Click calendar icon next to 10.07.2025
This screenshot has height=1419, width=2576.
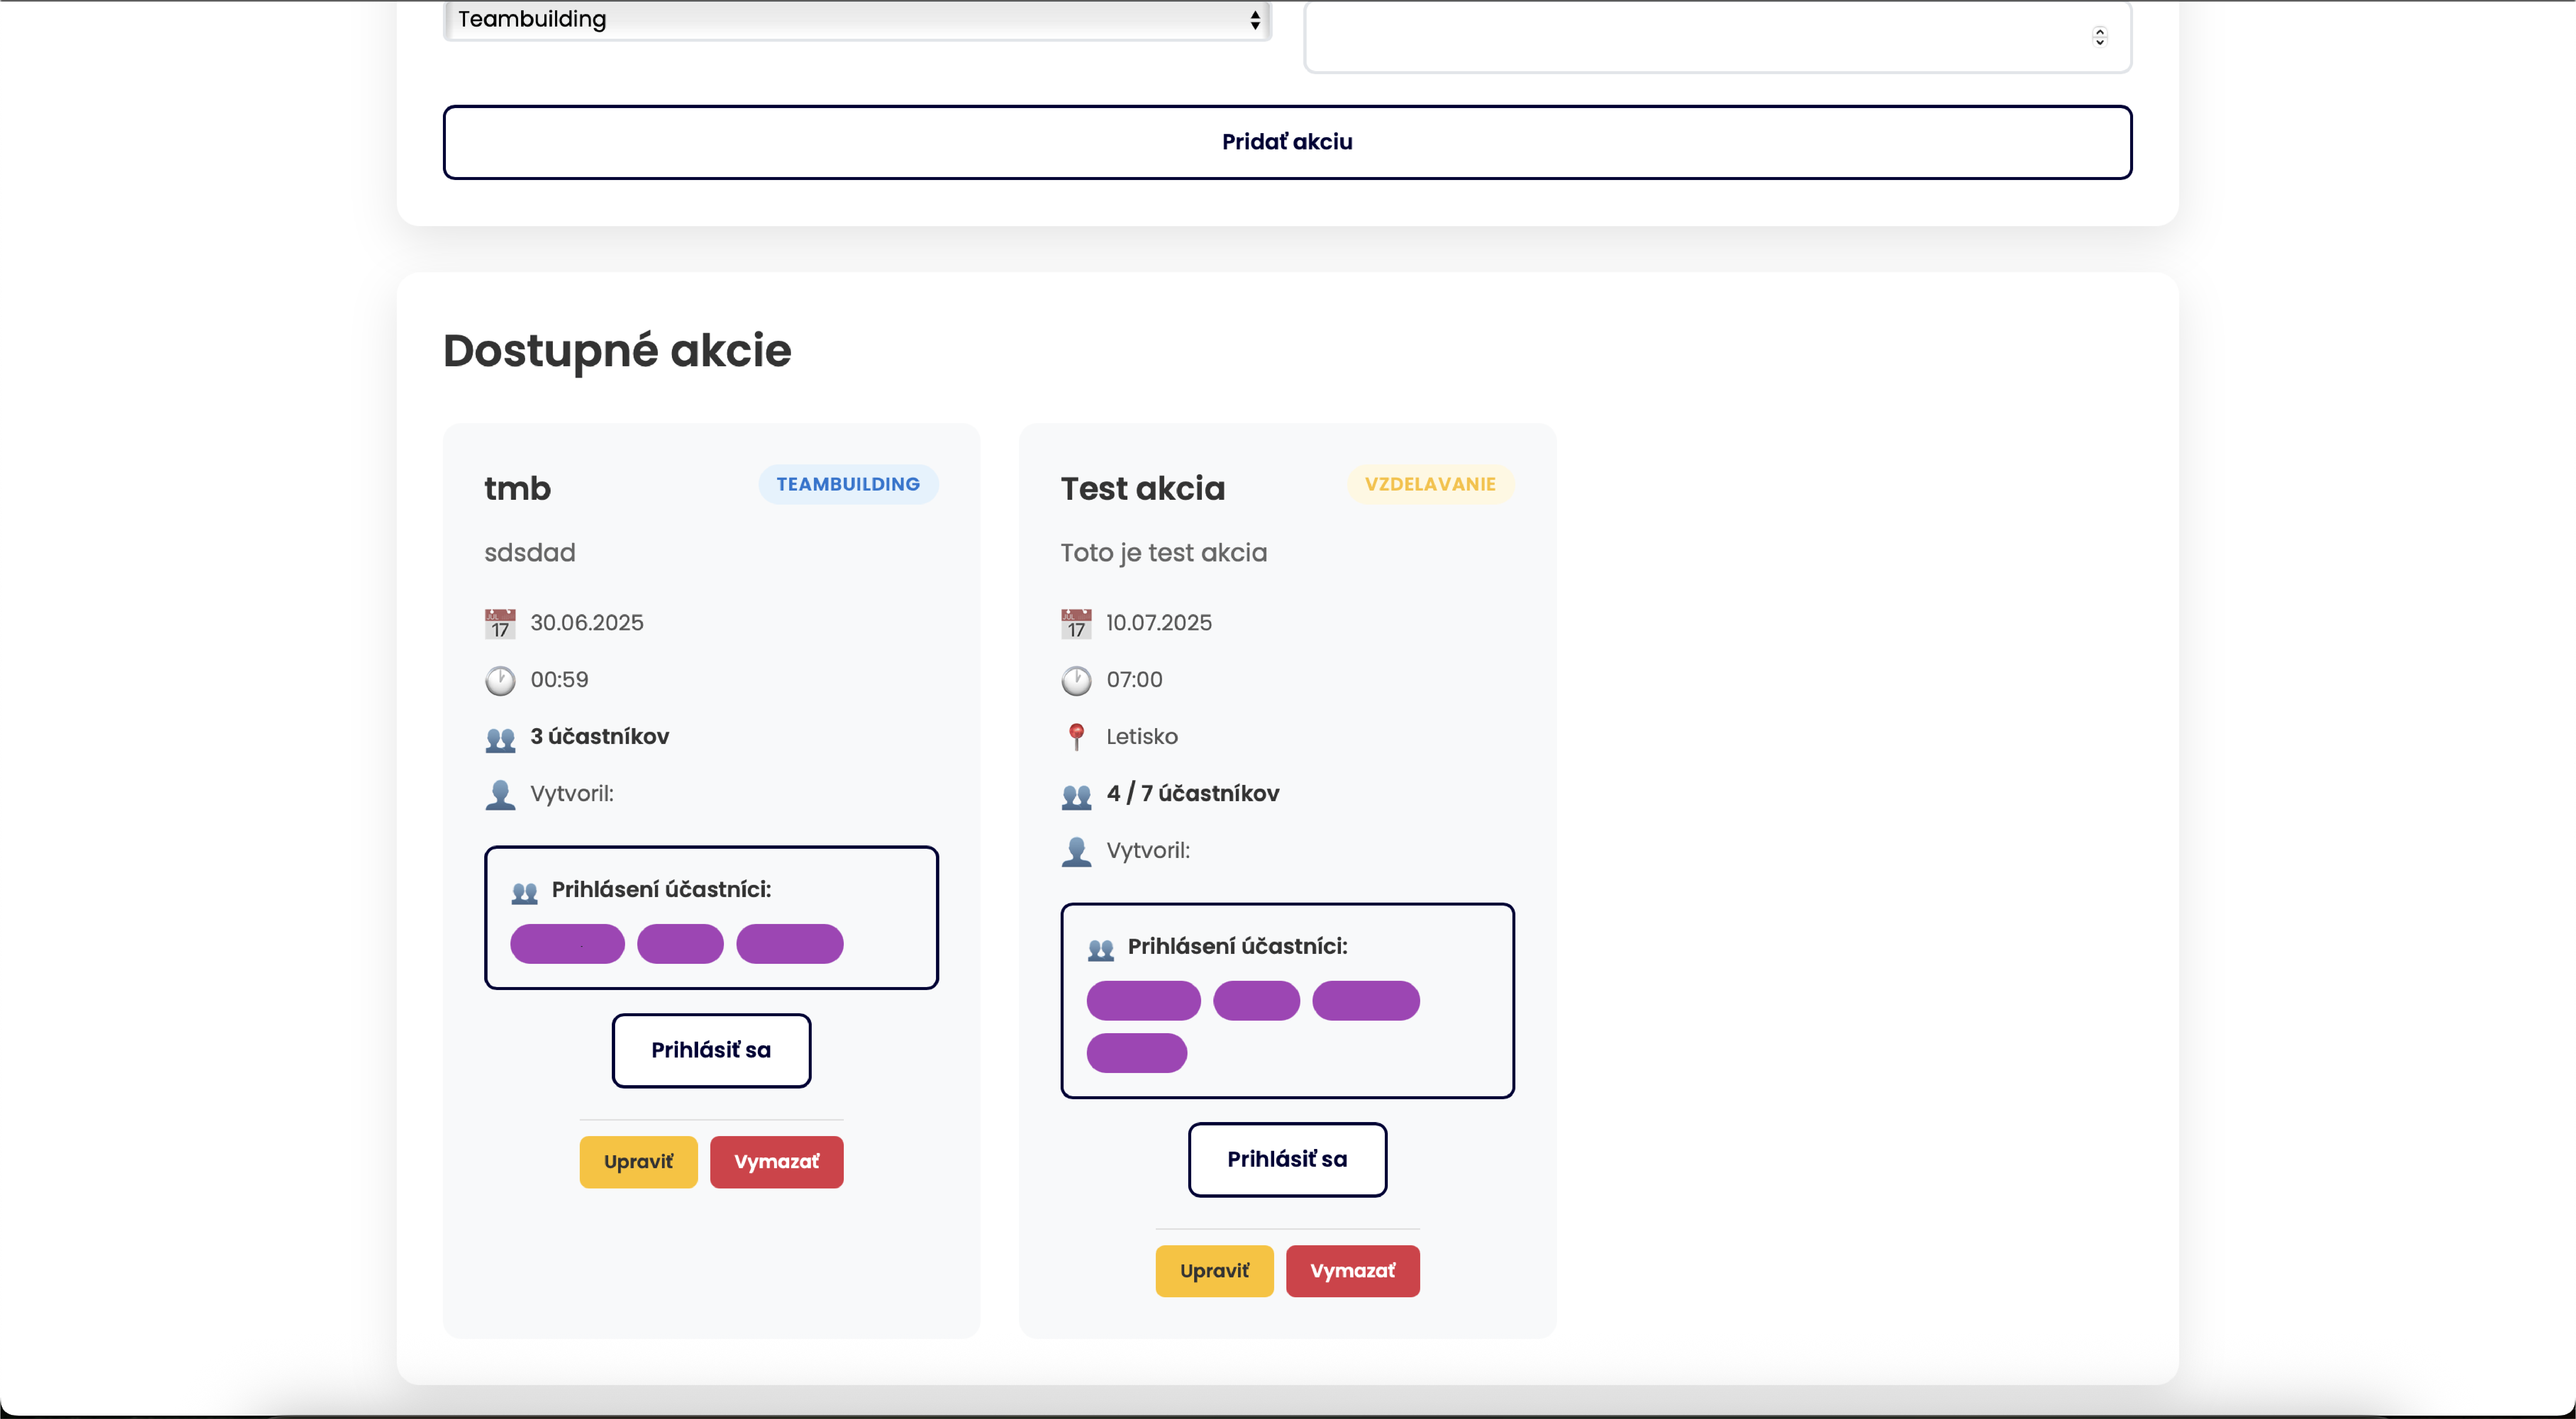click(1076, 623)
